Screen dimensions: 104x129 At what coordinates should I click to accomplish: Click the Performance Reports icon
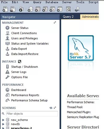(x=8, y=95)
